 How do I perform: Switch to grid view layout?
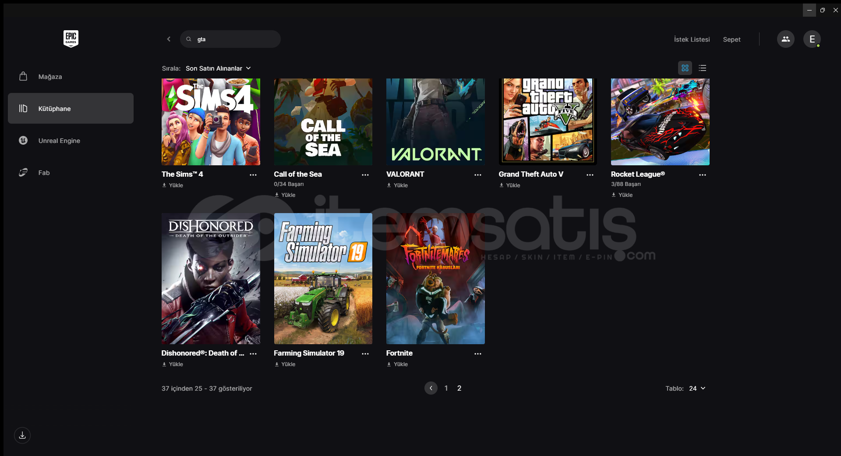pos(685,68)
